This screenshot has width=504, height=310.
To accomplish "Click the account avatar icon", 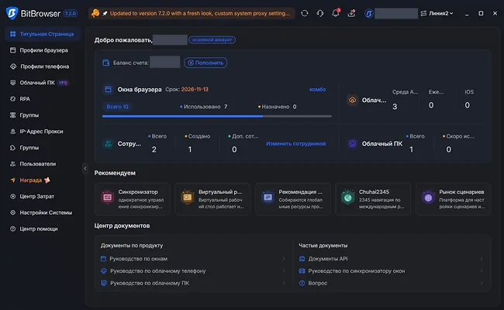I will click(x=368, y=13).
